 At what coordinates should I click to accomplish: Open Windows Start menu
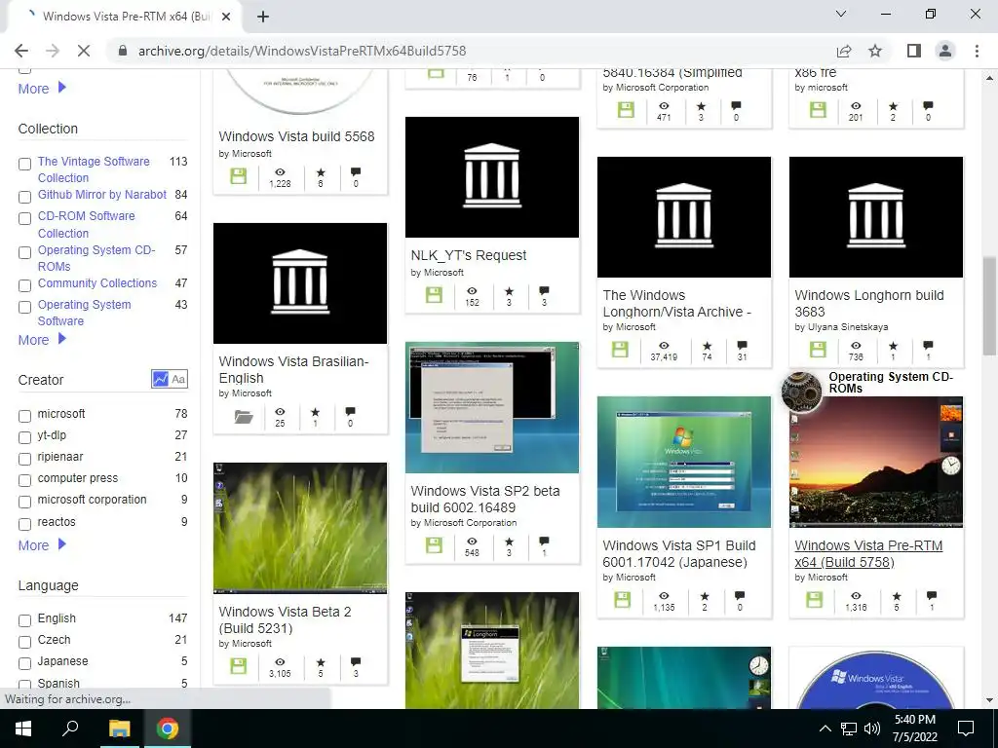tap(23, 729)
